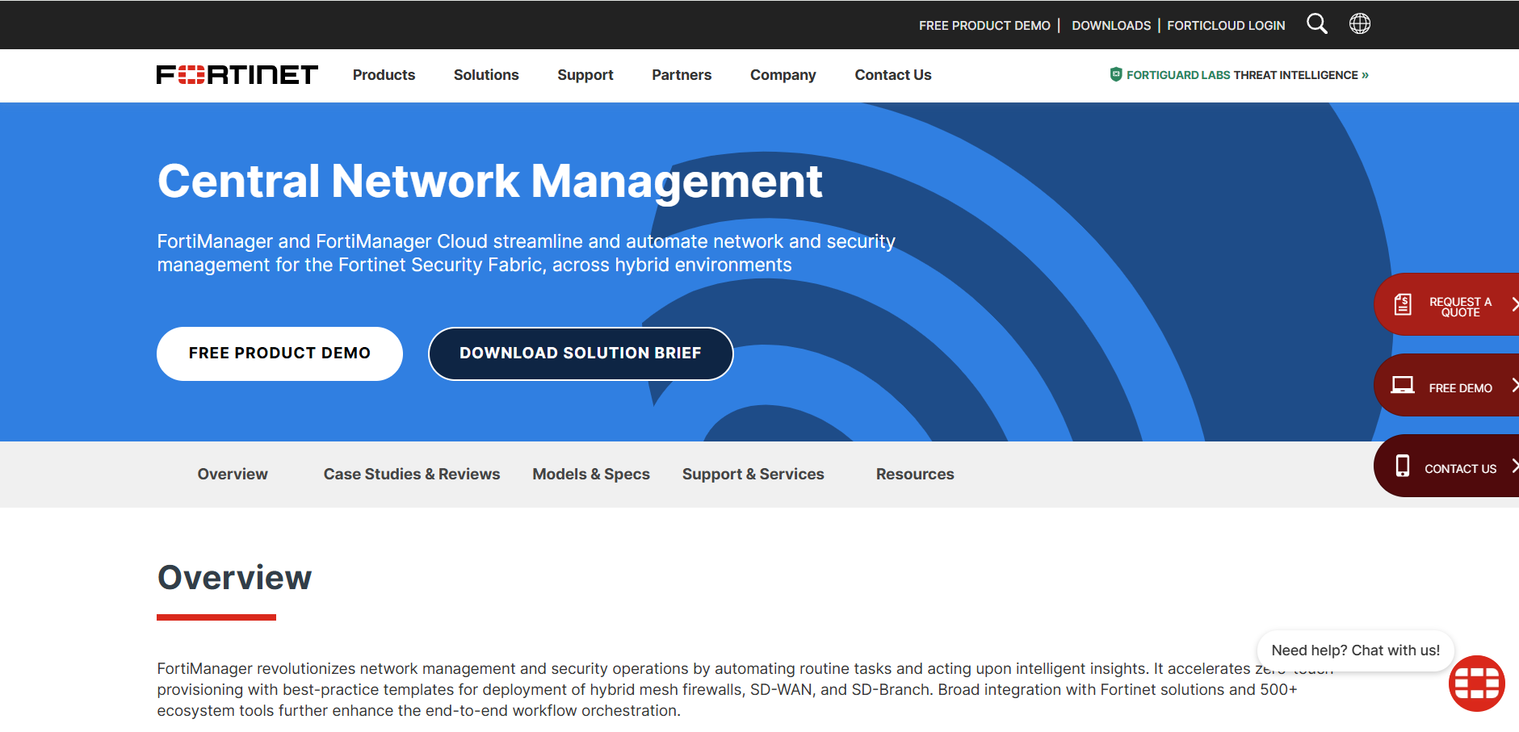Click the Contact Us phone icon
The image size is (1519, 732).
point(1403,466)
